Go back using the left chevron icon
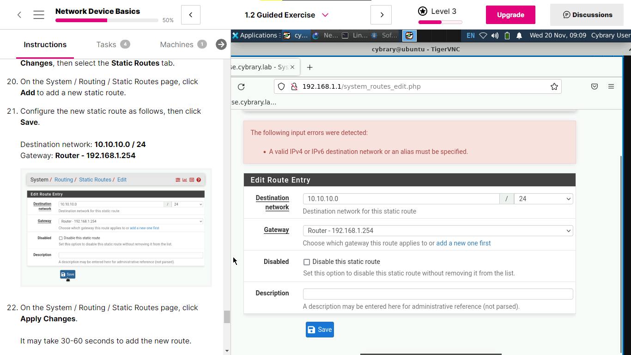This screenshot has height=355, width=631. tap(19, 15)
